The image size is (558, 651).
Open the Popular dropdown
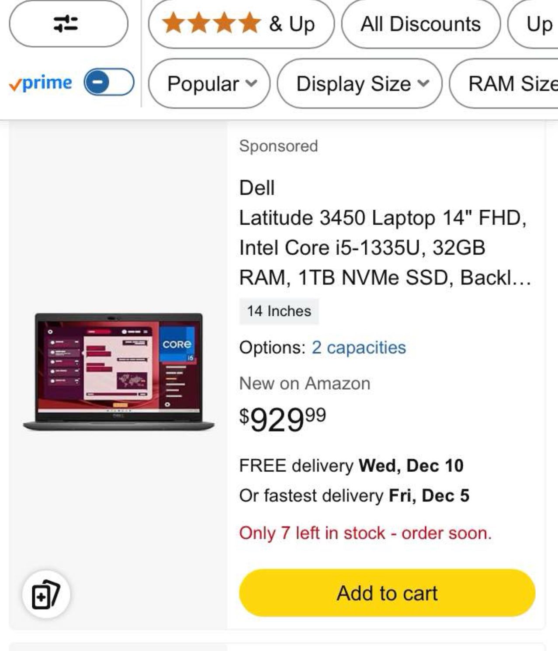209,84
